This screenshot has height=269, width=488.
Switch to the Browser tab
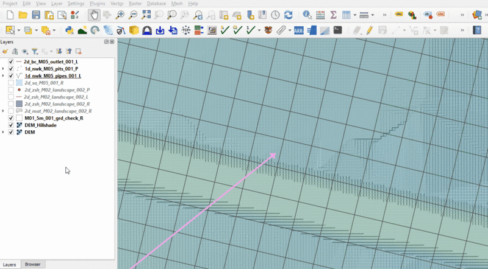pos(32,265)
